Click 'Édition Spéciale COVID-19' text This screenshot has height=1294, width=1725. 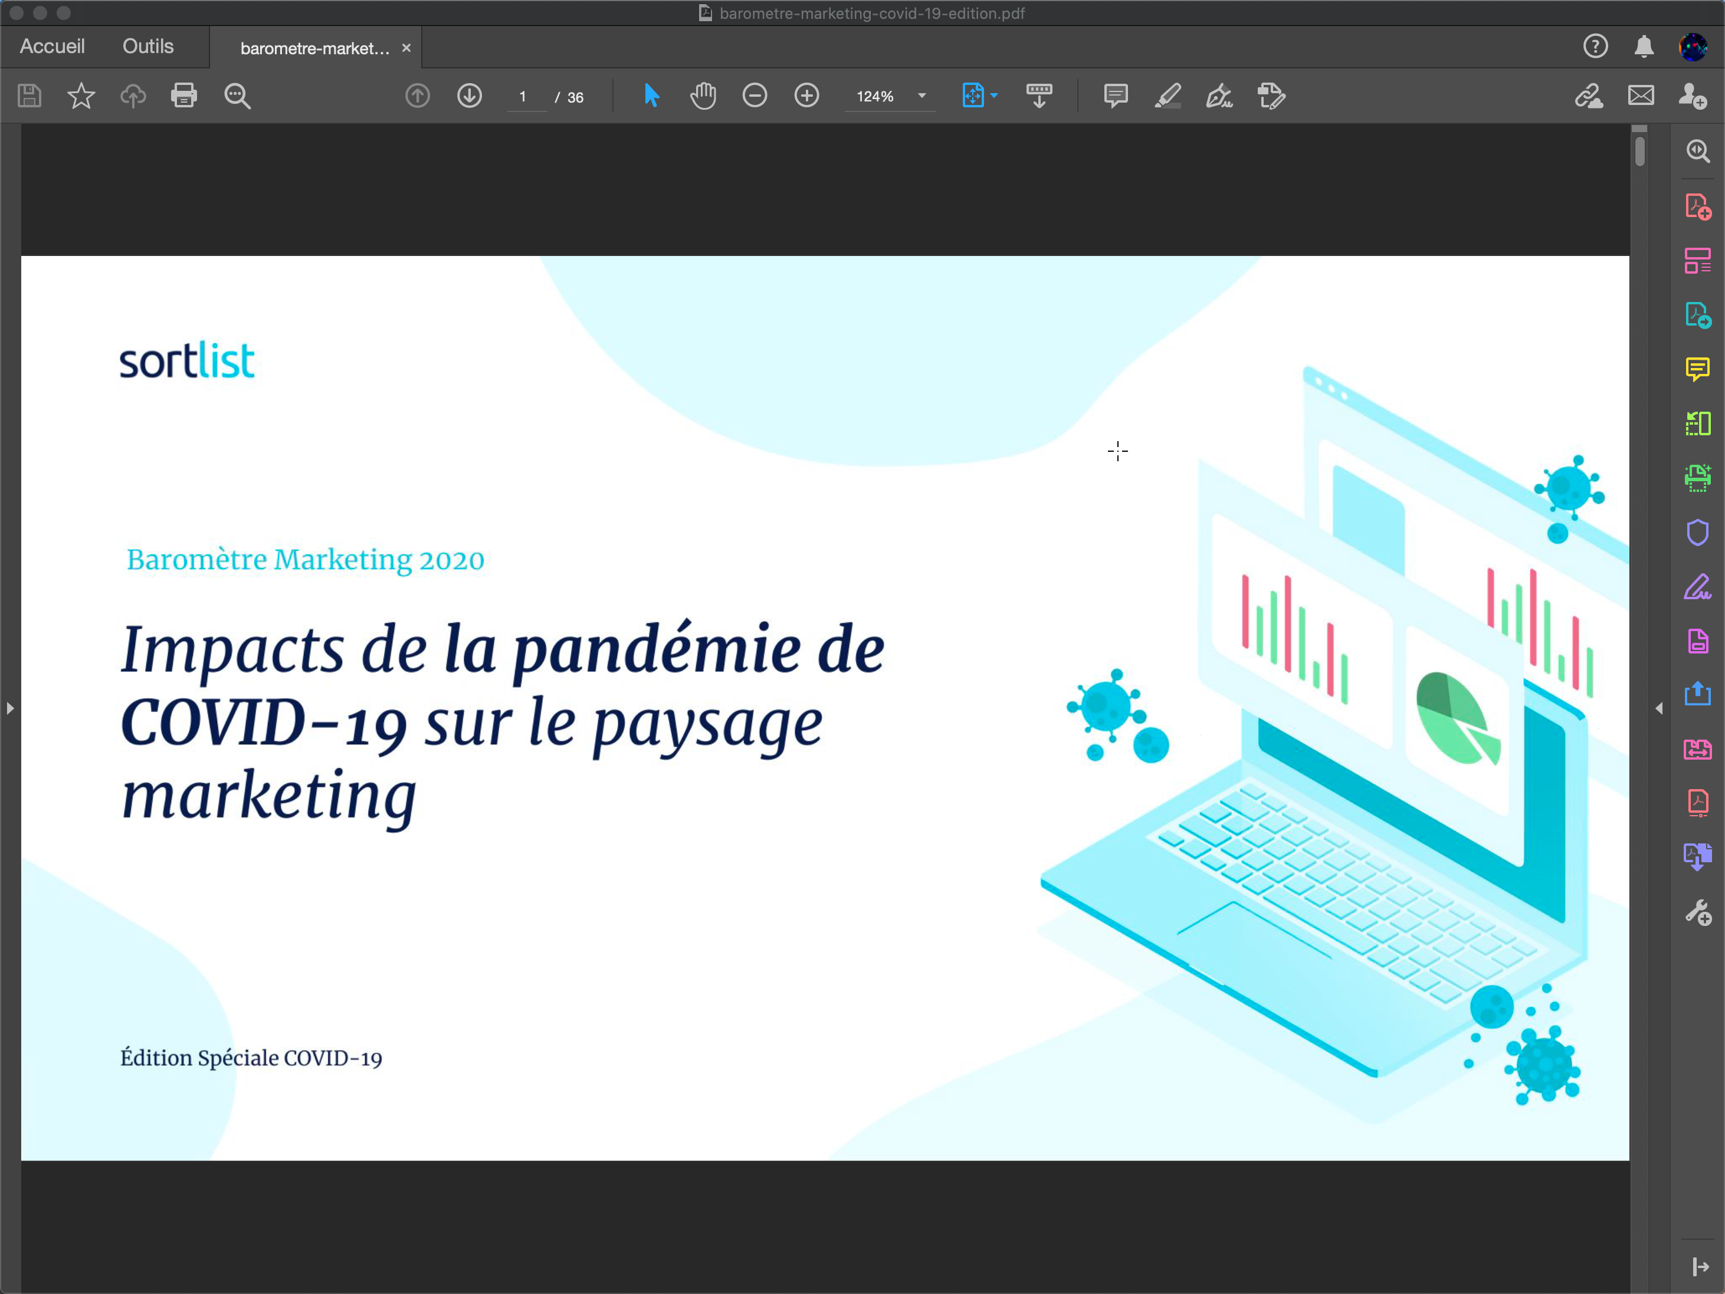pos(251,1058)
